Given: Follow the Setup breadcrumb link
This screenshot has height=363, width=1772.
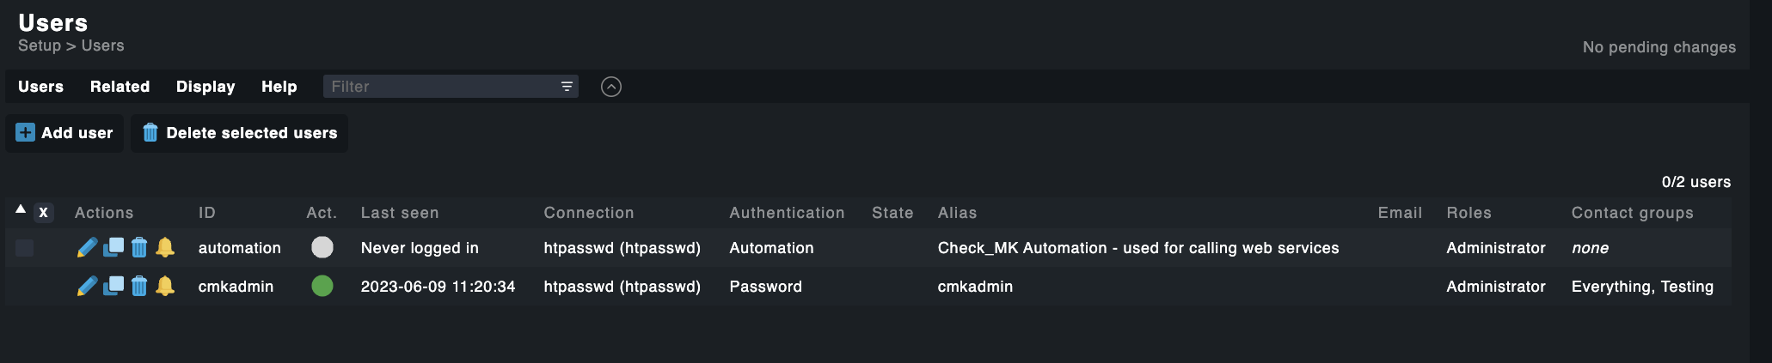Looking at the screenshot, I should (x=40, y=45).
